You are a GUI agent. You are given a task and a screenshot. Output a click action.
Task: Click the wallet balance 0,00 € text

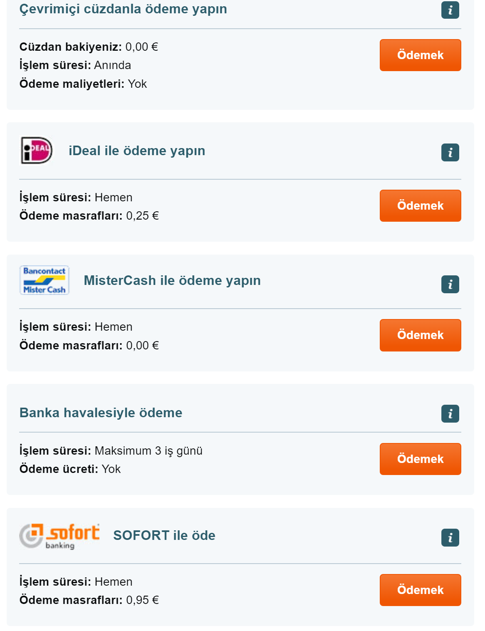[x=142, y=47]
